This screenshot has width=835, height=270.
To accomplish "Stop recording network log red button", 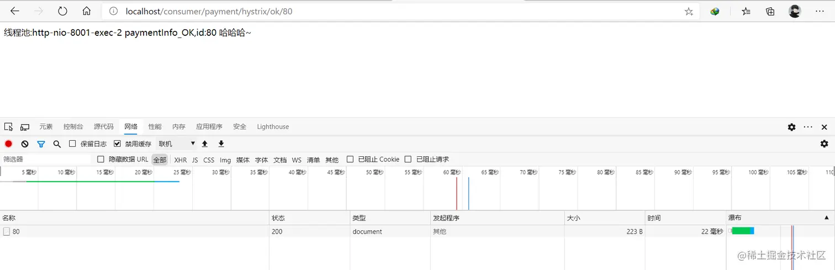I will click(8, 144).
